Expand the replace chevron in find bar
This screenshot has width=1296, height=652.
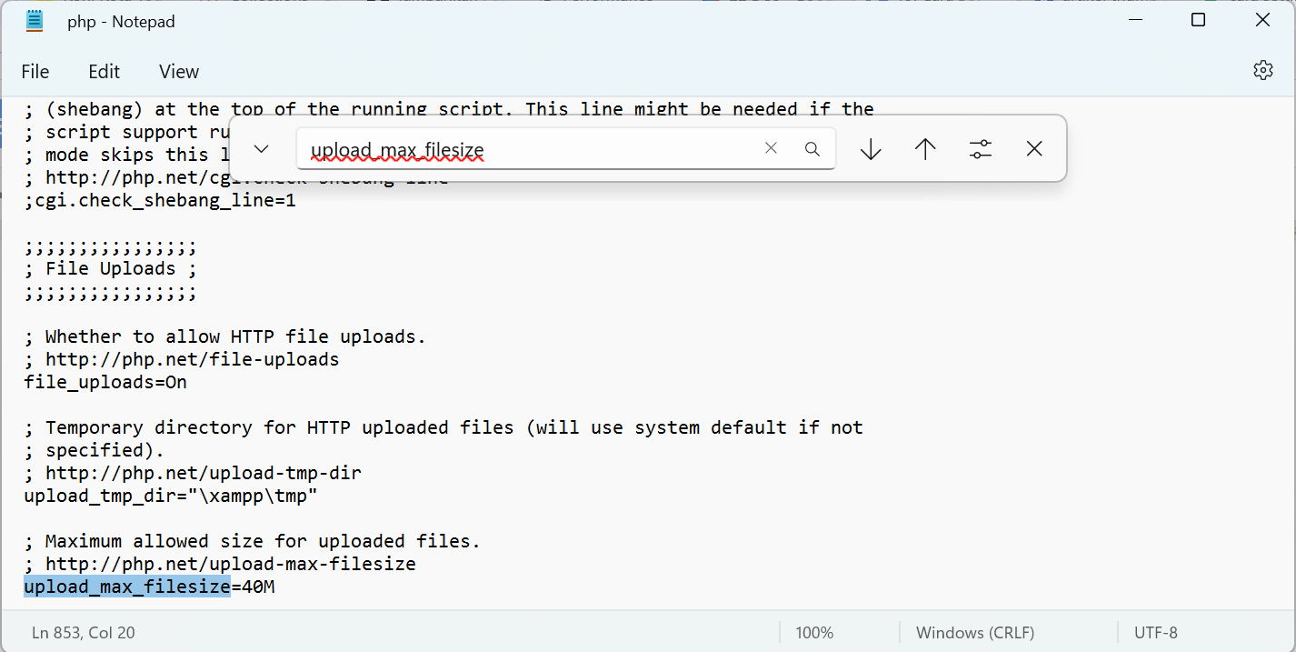(x=262, y=149)
